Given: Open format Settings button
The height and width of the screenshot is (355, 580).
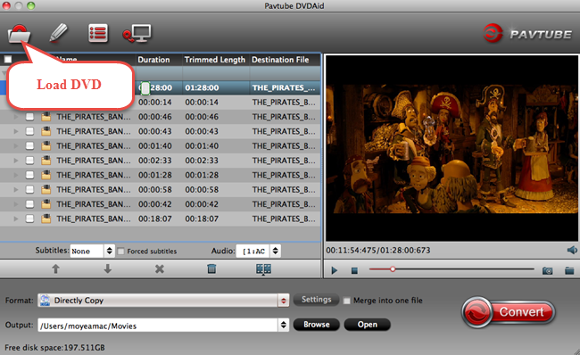Looking at the screenshot, I should tap(316, 300).
